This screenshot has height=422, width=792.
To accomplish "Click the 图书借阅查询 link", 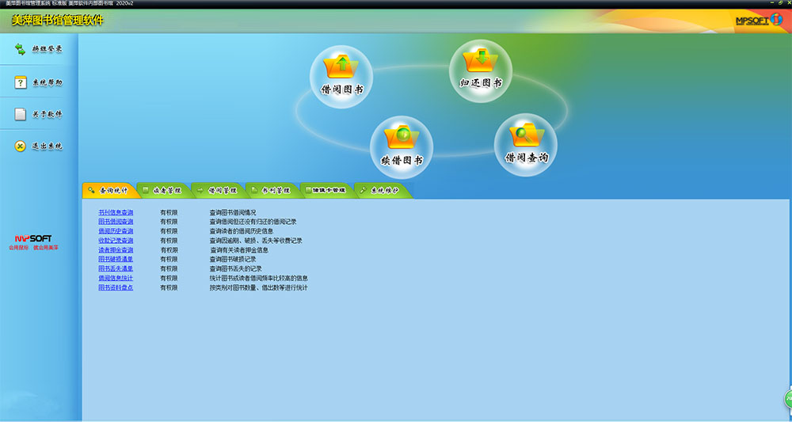I will click(116, 222).
